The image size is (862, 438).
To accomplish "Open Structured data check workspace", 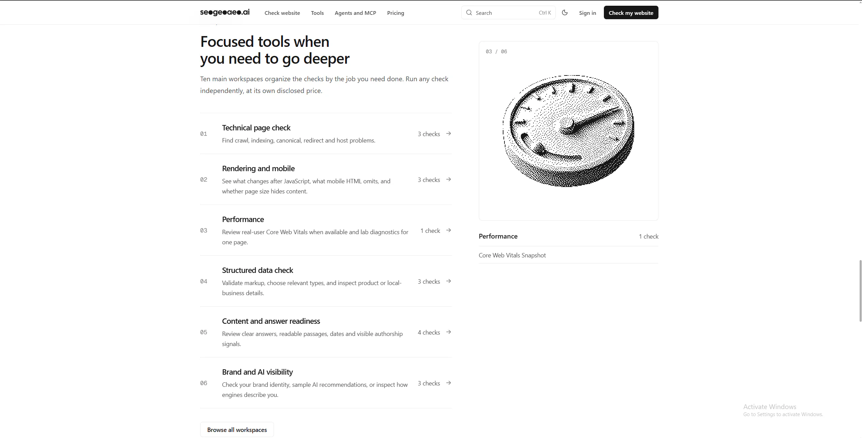I will (x=257, y=270).
